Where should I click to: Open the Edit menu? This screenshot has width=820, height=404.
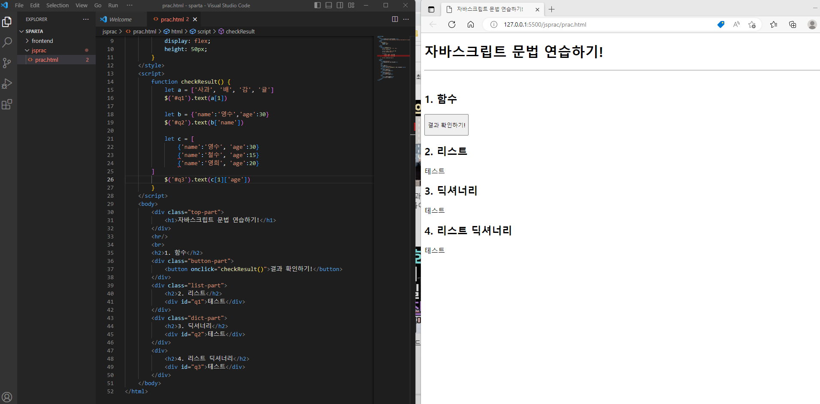pos(35,5)
